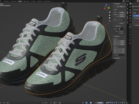139x104 pixels.
Task: Click the Focal Length value field
Action: [122, 12]
